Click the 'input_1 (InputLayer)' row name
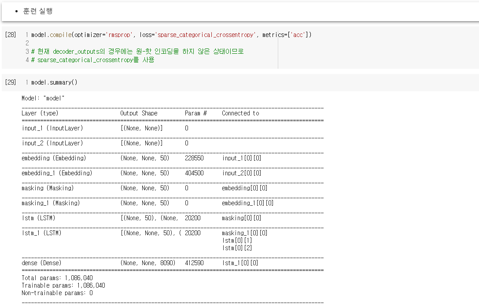 click(x=52, y=128)
